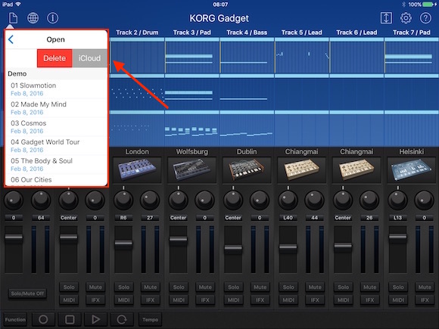Mute the Helsinki track
The width and height of the screenshot is (439, 329).
click(425, 287)
